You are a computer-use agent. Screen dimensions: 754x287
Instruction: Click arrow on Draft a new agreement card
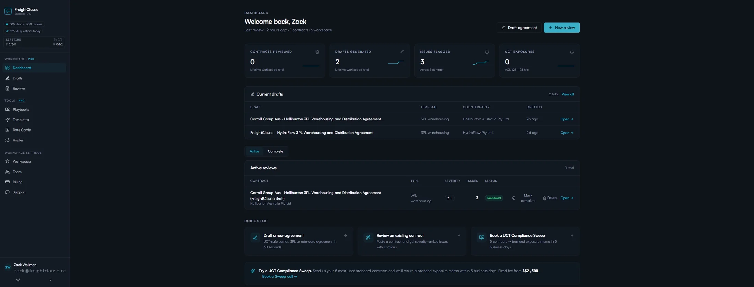pos(345,235)
